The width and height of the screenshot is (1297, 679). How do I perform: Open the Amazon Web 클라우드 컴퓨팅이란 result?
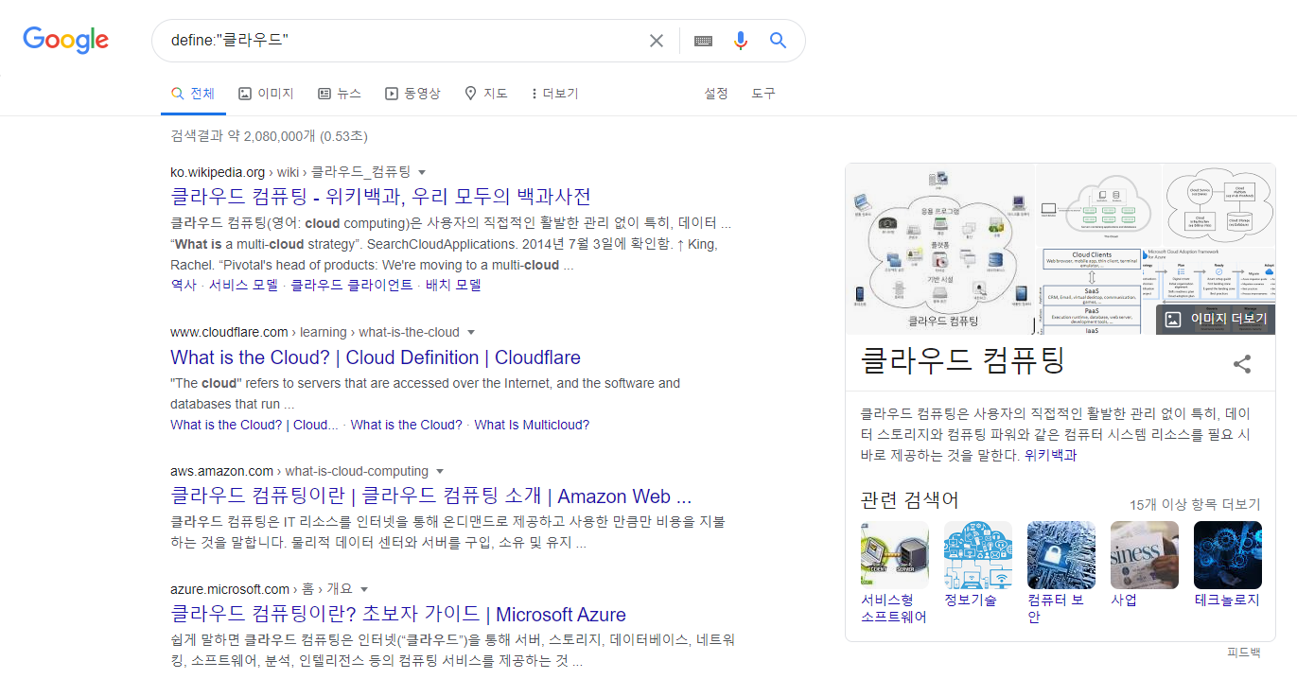pos(431,496)
